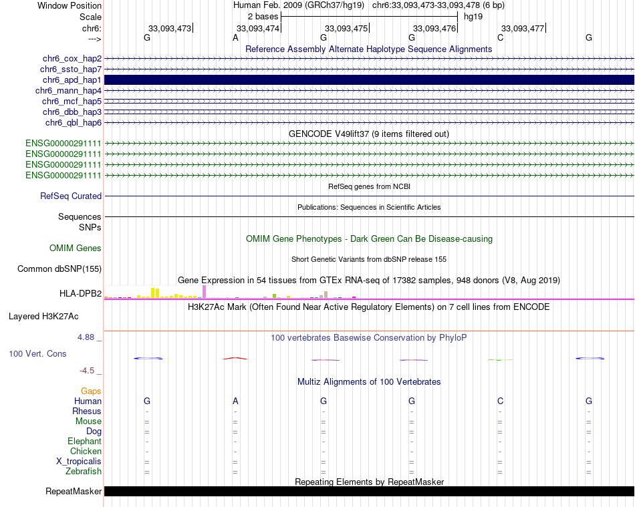The image size is (635, 507).
Task: Click the HLA-DPB2 gene label
Action: [x=81, y=294]
